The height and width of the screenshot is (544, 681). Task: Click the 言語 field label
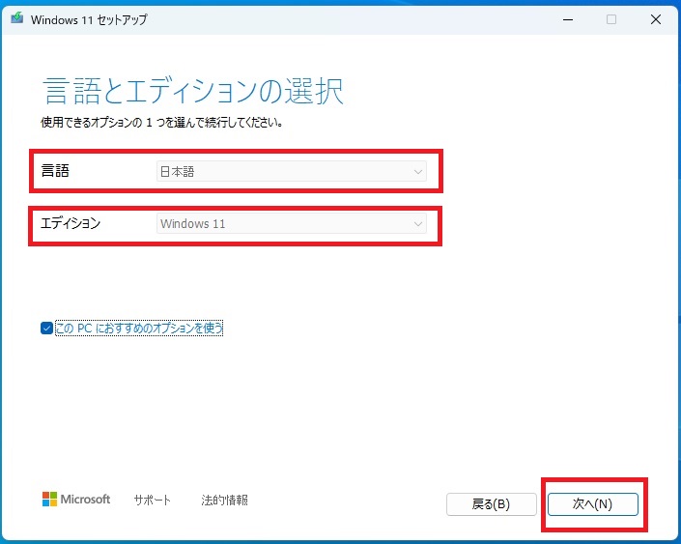(55, 172)
